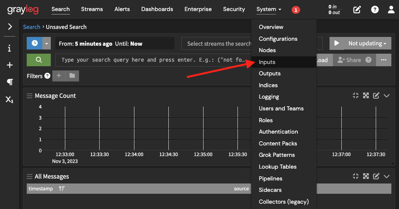Click the search query input field
This screenshot has width=399, height=209.
(153, 60)
